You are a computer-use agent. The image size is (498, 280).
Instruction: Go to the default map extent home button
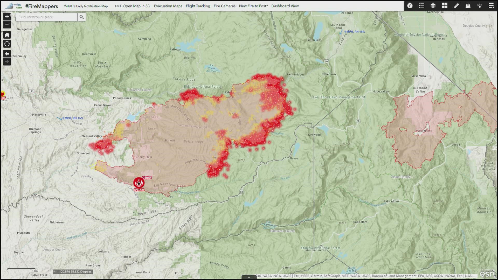7,35
